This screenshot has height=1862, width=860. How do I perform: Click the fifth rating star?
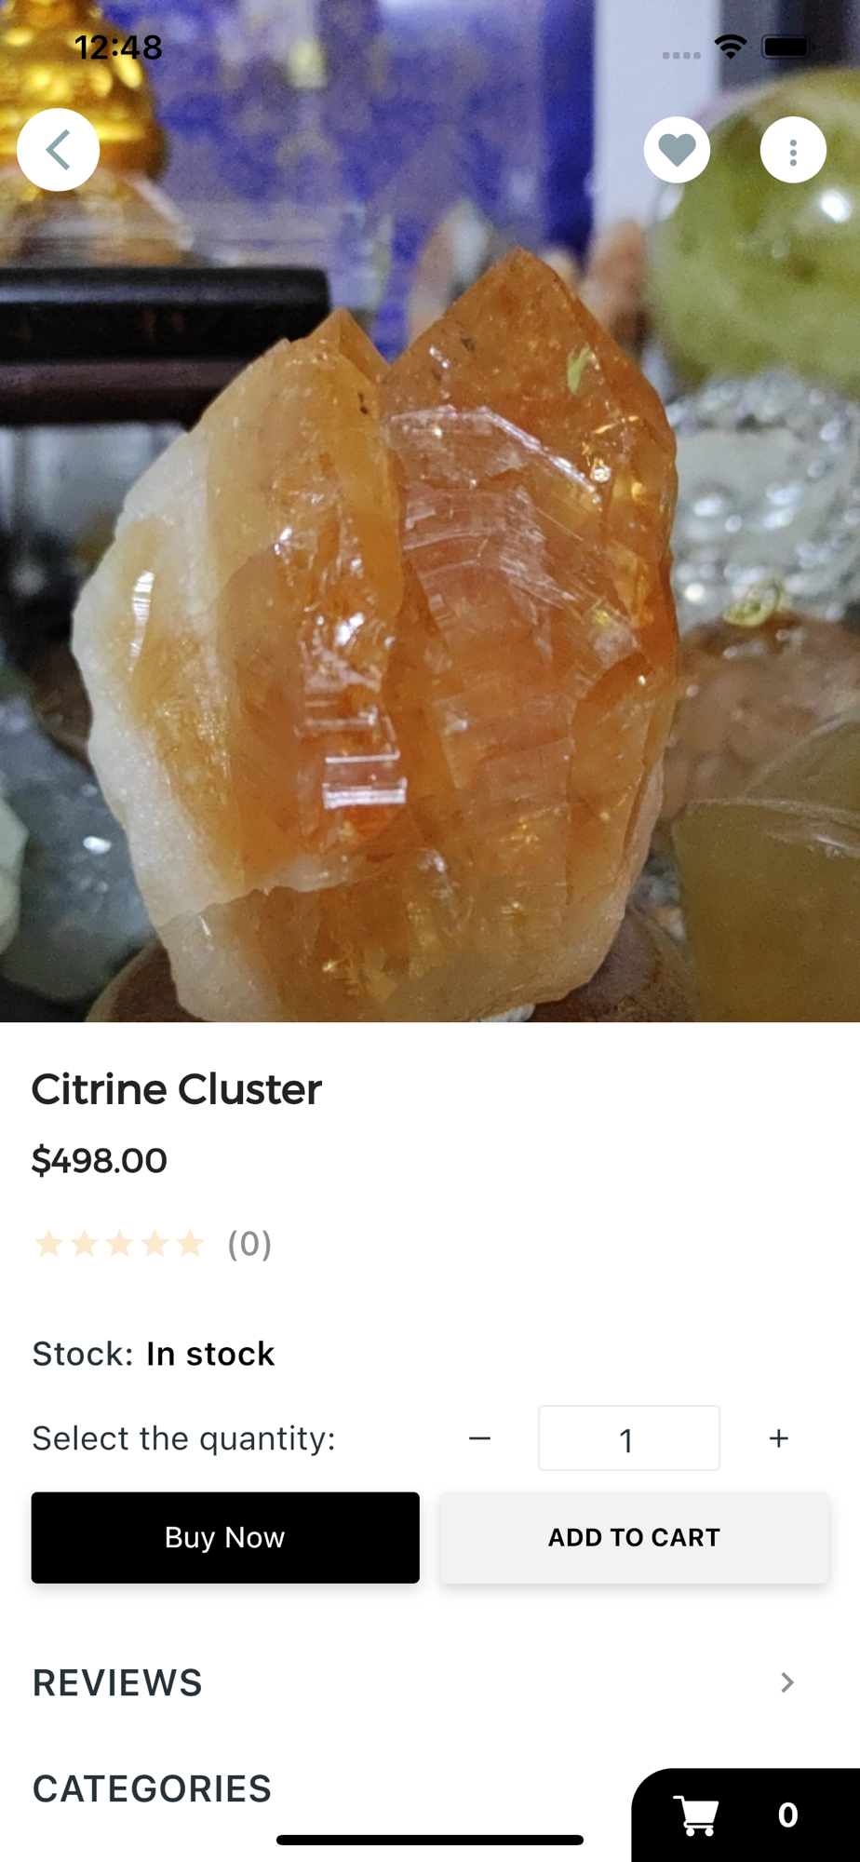pyautogui.click(x=190, y=1244)
